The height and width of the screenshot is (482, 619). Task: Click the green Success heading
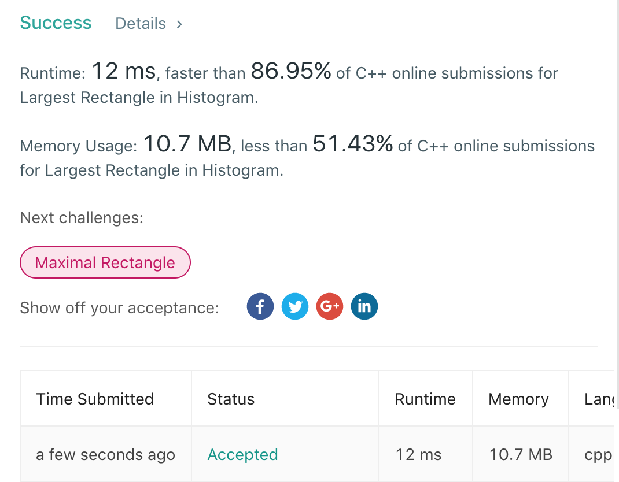coord(56,23)
